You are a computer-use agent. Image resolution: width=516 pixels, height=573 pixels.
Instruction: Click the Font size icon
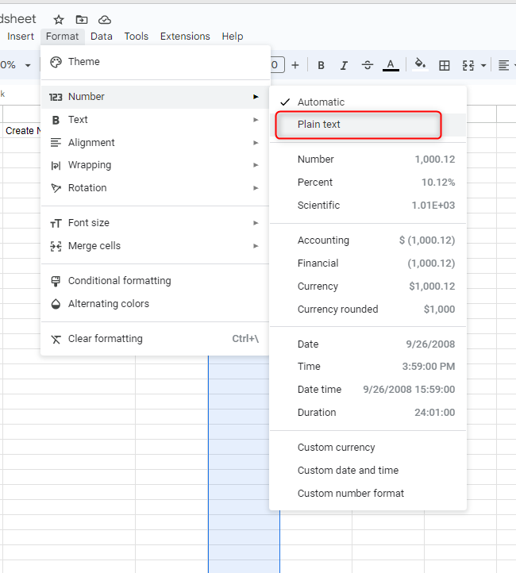56,223
